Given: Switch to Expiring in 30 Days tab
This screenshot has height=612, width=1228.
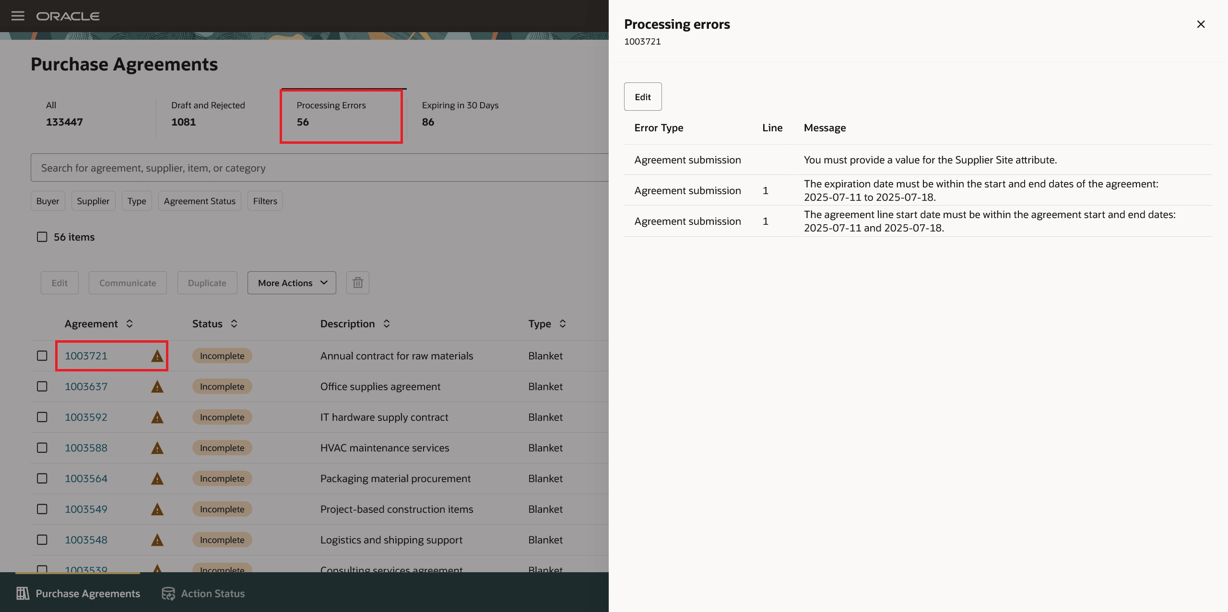Looking at the screenshot, I should coord(460,114).
